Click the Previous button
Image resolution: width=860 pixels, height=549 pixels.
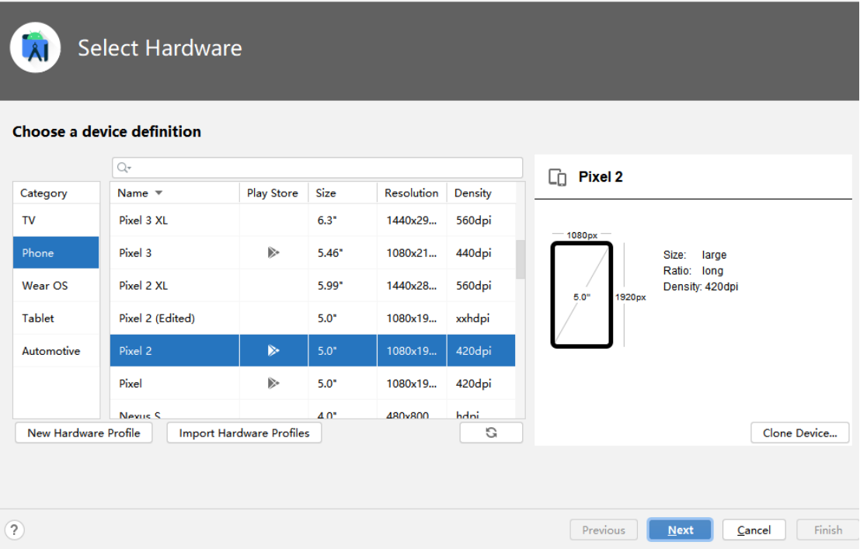pos(604,530)
